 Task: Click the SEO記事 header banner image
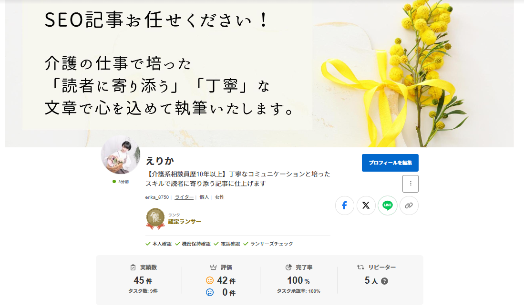tap(259, 73)
